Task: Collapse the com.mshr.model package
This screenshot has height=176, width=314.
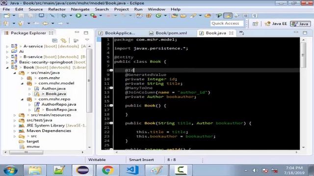Action: pos(22,83)
